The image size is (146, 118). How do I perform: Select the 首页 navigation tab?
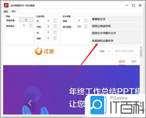pyautogui.click(x=122, y=61)
